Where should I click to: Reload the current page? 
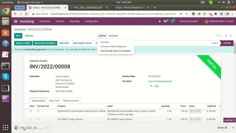[x=26, y=14]
